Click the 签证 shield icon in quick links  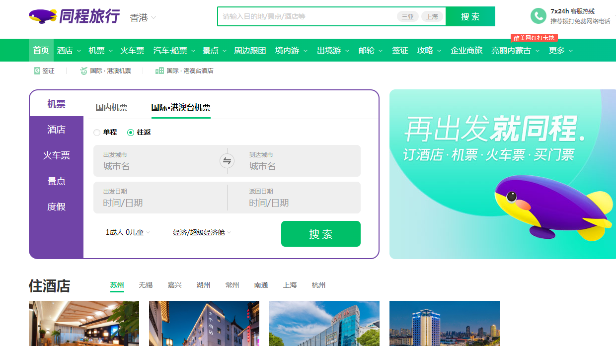coord(36,70)
